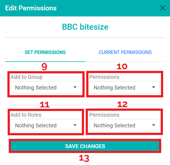Click the "Add to Group" field label
170x165 pixels.
[x=27, y=77]
